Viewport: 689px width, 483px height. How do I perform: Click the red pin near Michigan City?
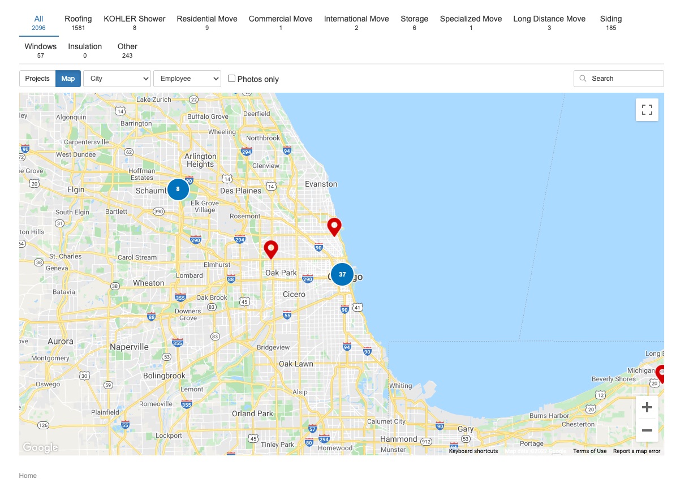tap(660, 373)
